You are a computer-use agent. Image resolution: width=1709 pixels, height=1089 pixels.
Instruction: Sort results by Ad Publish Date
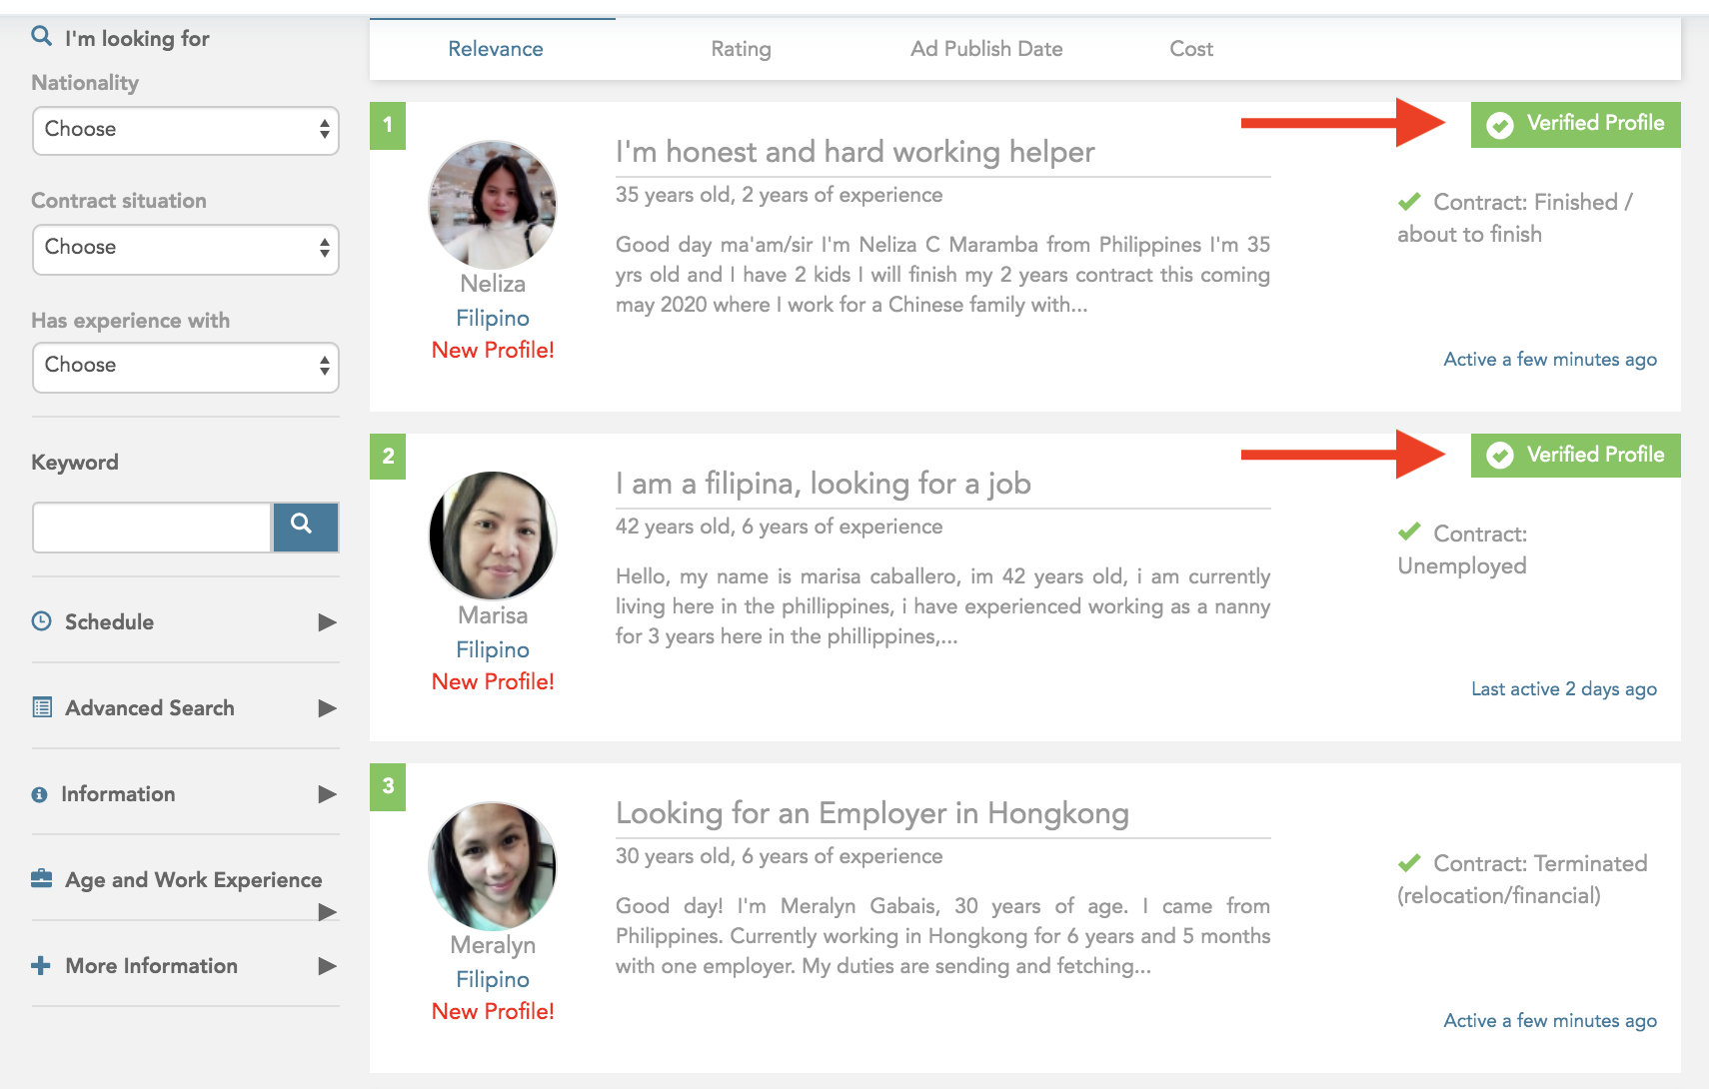coord(986,49)
